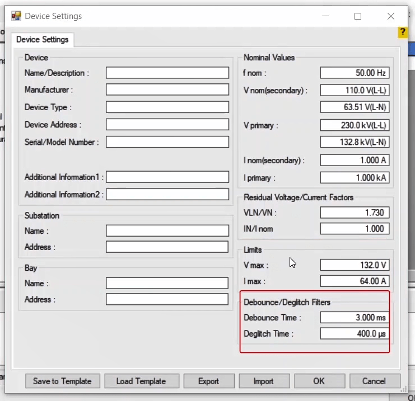Screen dimensions: 415x401
Task: Click the Residual Voltage/Current Factors label
Action: (299, 197)
